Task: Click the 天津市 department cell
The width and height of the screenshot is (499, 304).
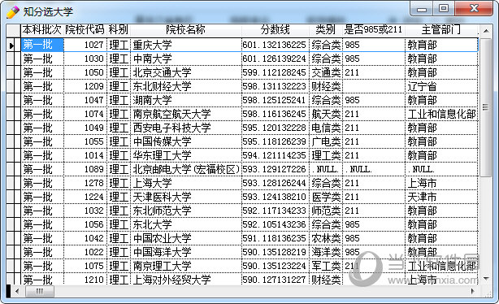Action: pos(441,197)
